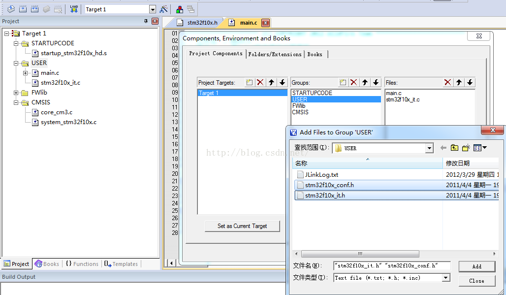Image resolution: width=506 pixels, height=295 pixels.
Task: Select FWlib in Groups list
Action: [x=298, y=106]
